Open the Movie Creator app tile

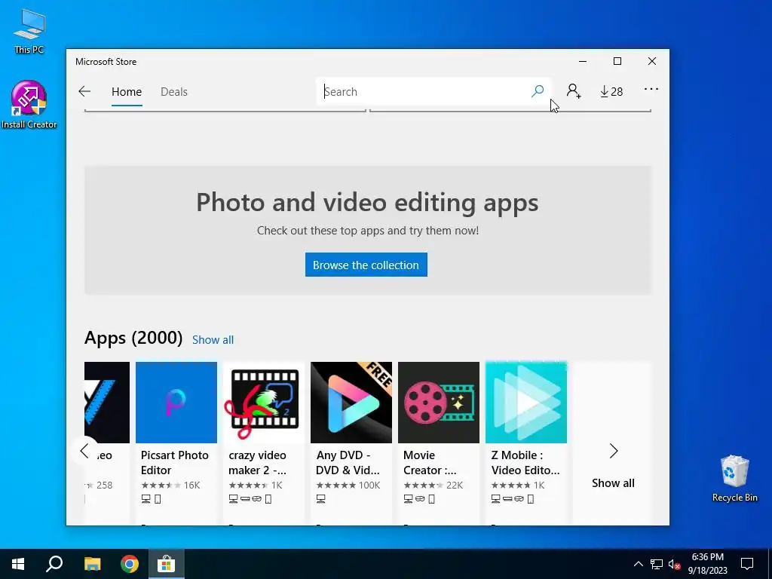click(x=438, y=443)
